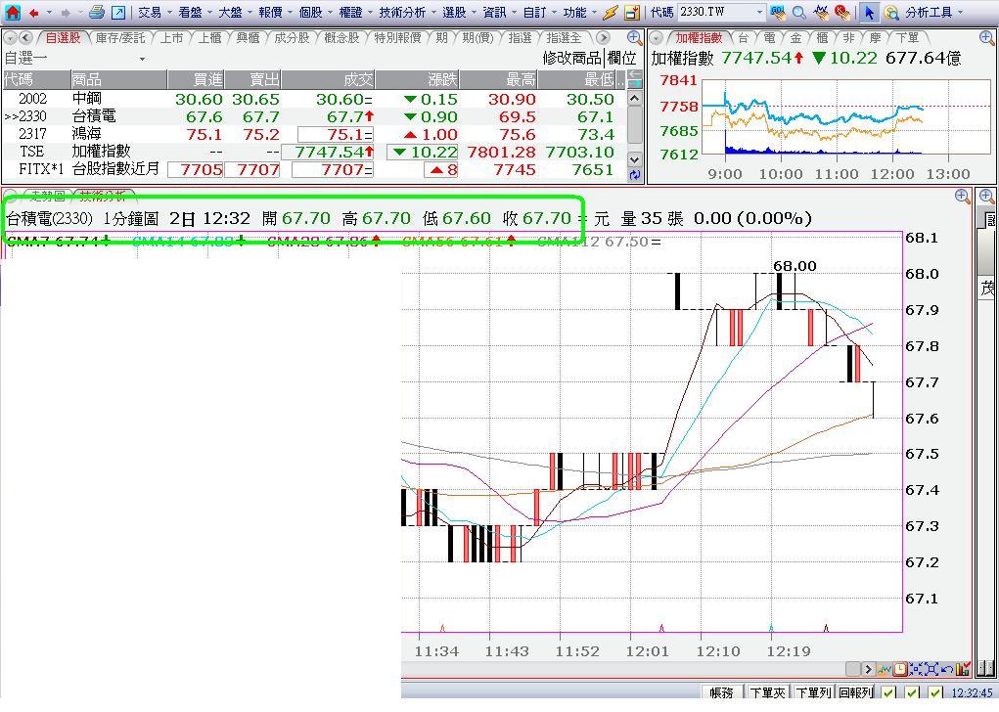Click the pop-out window icon

tap(118, 12)
